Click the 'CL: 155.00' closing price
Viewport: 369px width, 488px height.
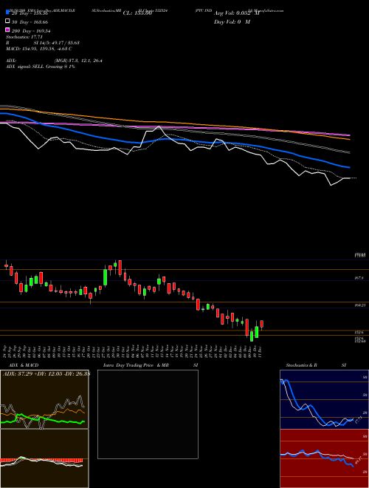click(x=137, y=13)
